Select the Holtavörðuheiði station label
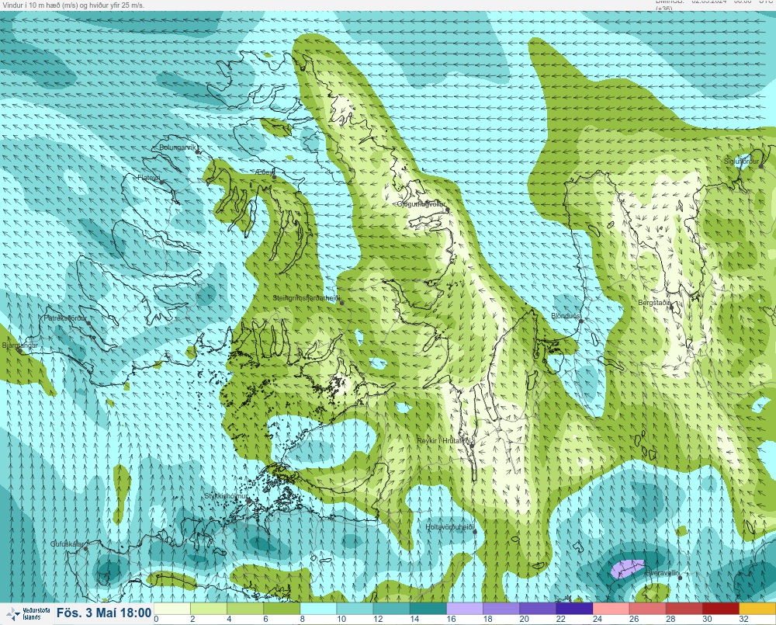This screenshot has height=625, width=776. click(449, 527)
